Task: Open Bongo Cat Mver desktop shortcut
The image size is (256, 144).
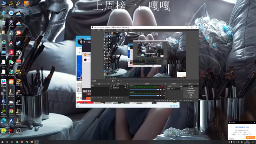Action: (x=11, y=103)
